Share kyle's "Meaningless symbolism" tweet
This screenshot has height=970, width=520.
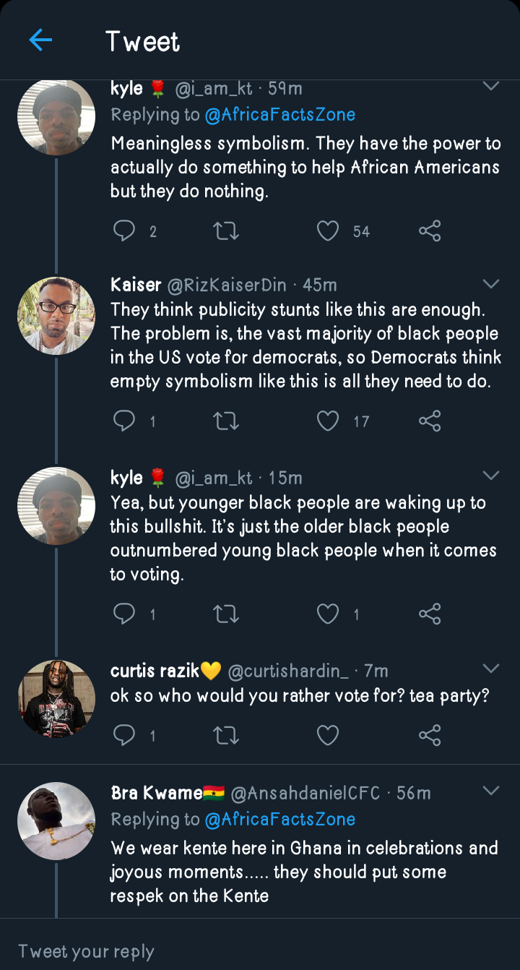point(430,231)
